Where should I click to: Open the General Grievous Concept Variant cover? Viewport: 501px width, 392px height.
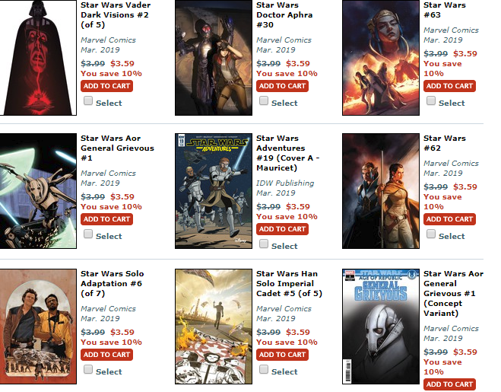coord(381,327)
